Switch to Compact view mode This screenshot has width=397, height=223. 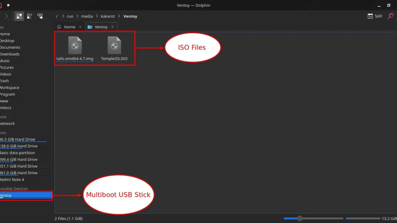(29, 16)
